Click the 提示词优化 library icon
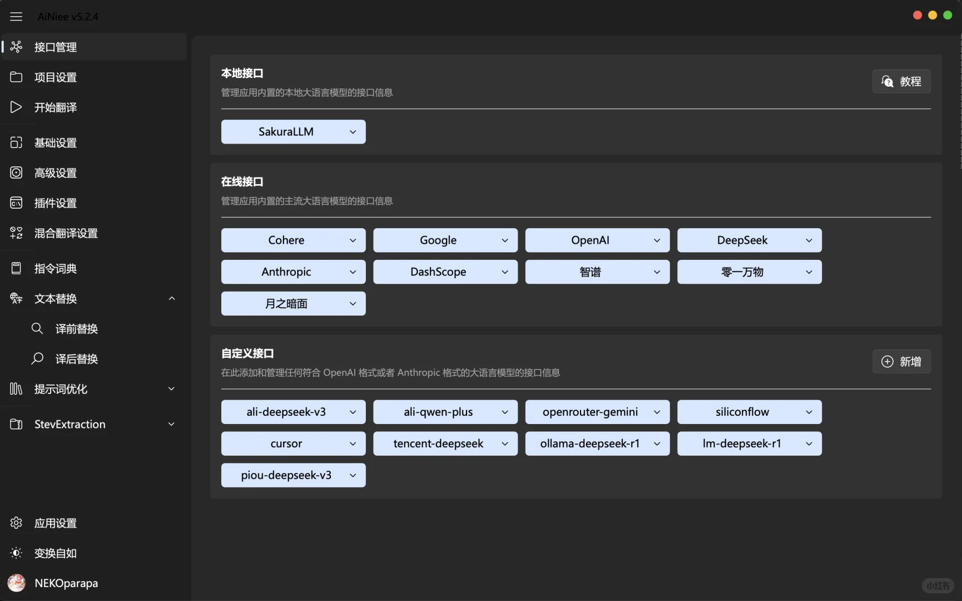Viewport: 962px width, 601px height. [x=16, y=388]
